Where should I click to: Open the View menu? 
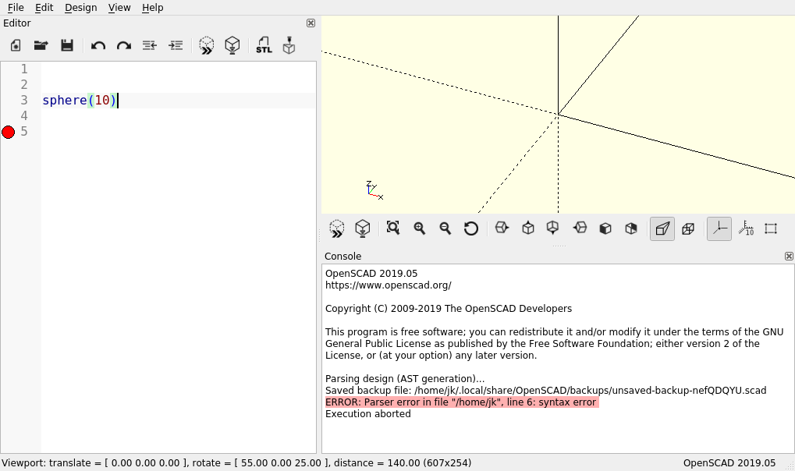(x=119, y=7)
